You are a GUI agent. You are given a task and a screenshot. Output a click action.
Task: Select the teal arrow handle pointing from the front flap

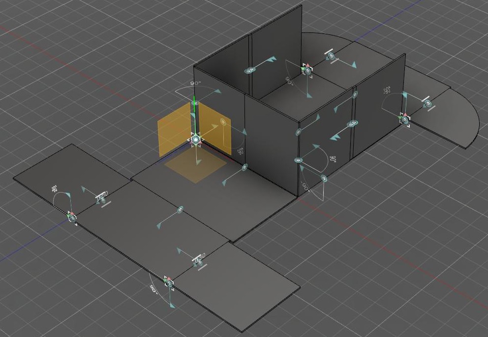[336, 137]
